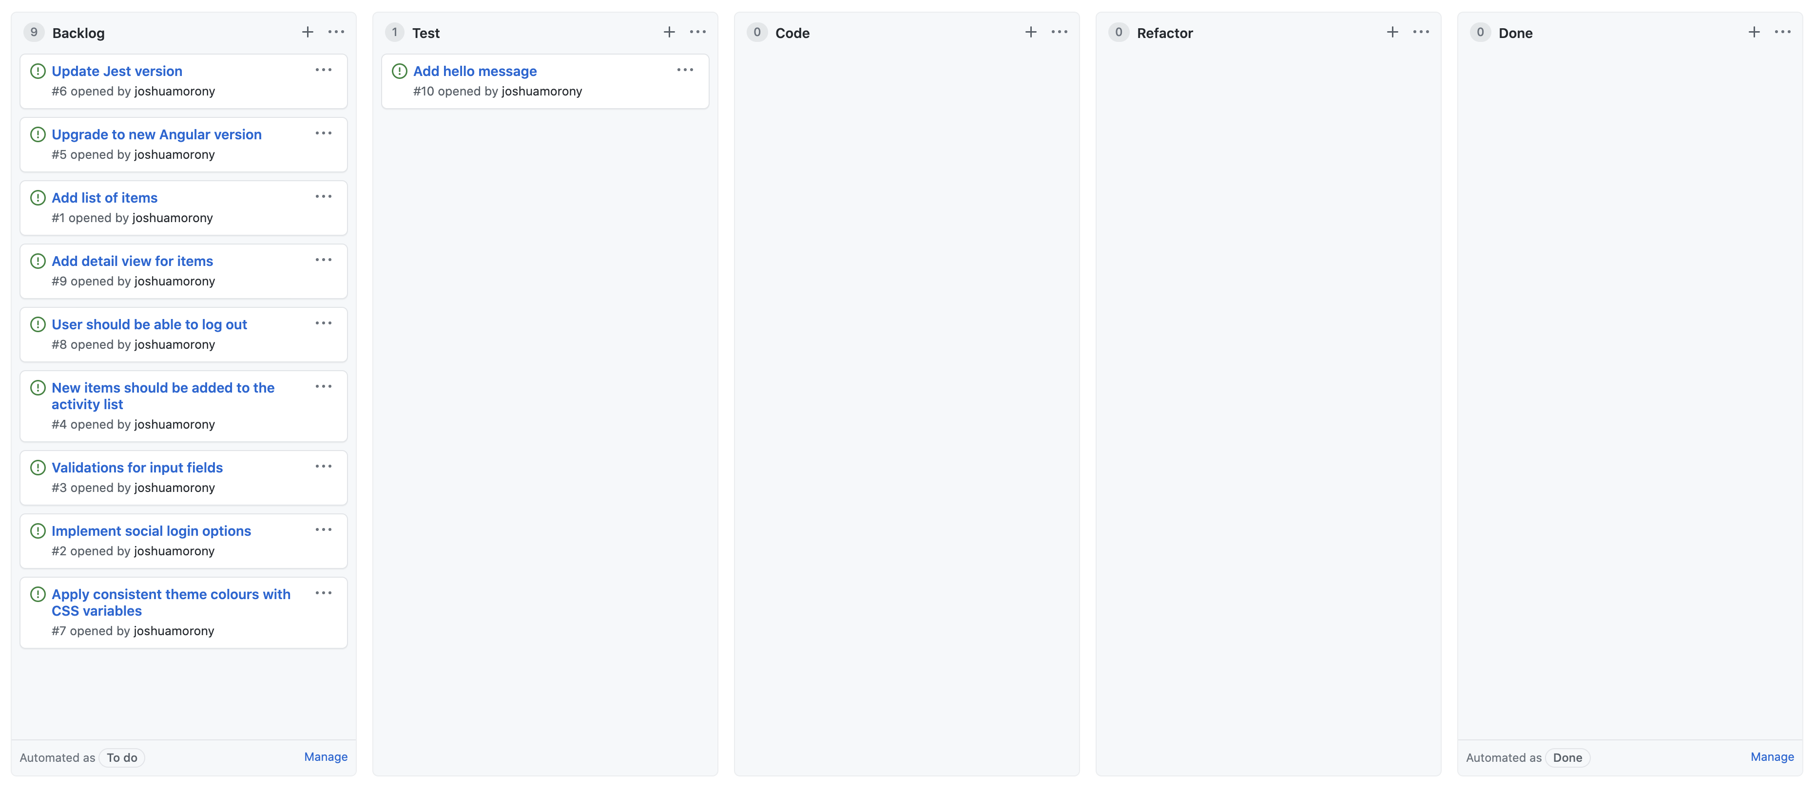
Task: Click '#6 opened by joshuamorony' text
Action: coord(133,92)
